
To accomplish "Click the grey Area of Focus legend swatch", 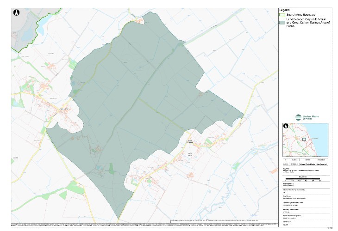I will pyautogui.click(x=282, y=21).
